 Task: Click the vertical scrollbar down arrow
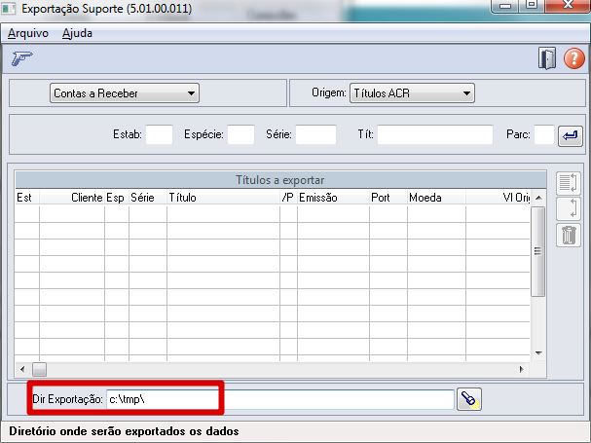tap(538, 353)
